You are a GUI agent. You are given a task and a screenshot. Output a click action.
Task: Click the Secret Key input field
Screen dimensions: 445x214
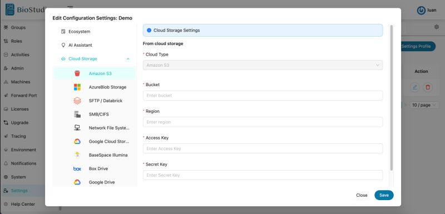coord(263,175)
